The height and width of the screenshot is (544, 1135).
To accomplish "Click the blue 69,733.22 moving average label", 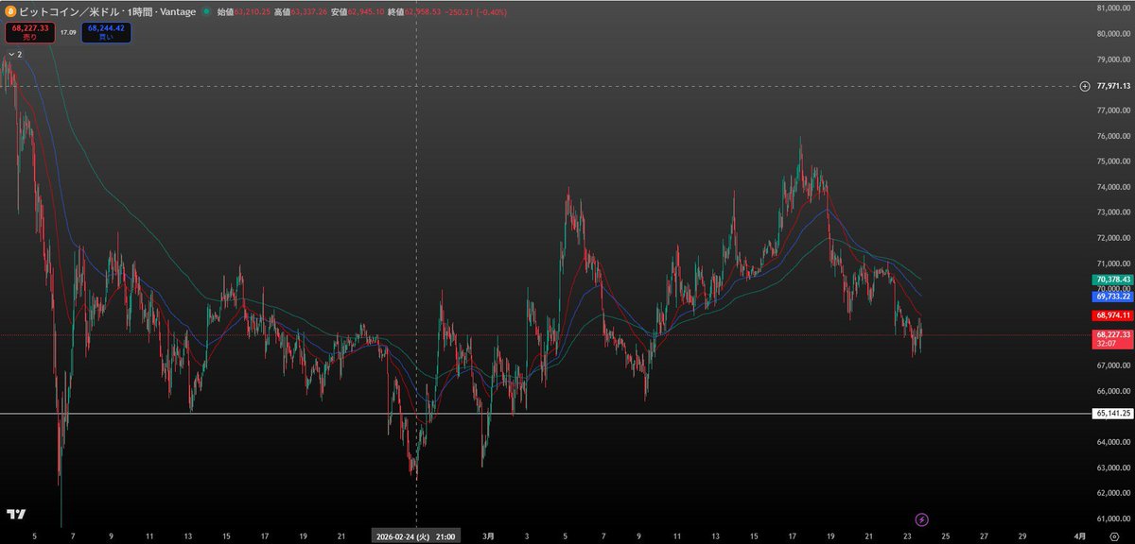I will pos(1113,296).
